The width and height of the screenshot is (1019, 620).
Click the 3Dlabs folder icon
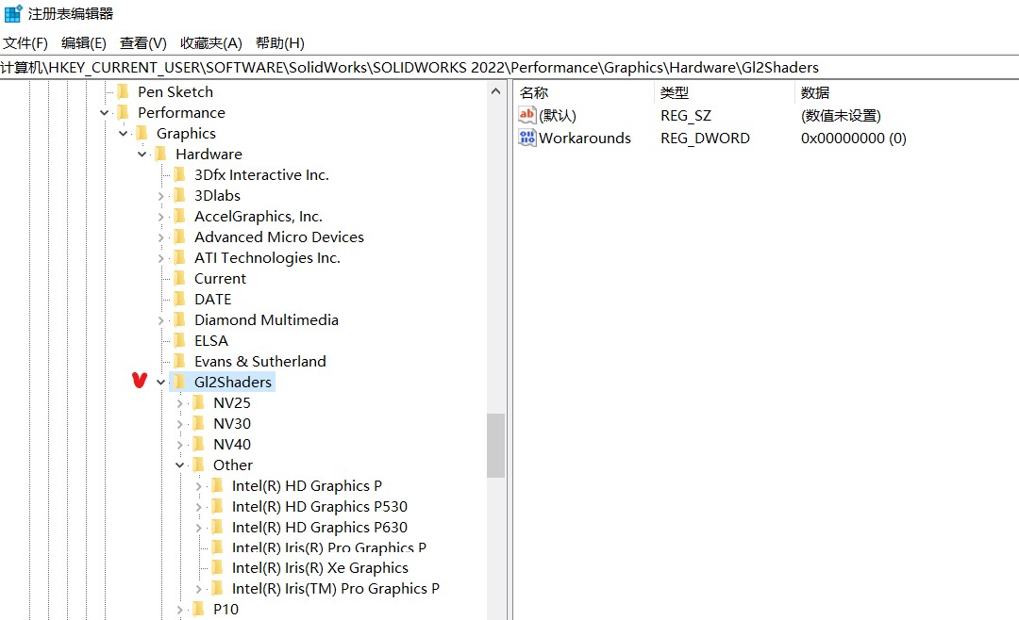179,195
